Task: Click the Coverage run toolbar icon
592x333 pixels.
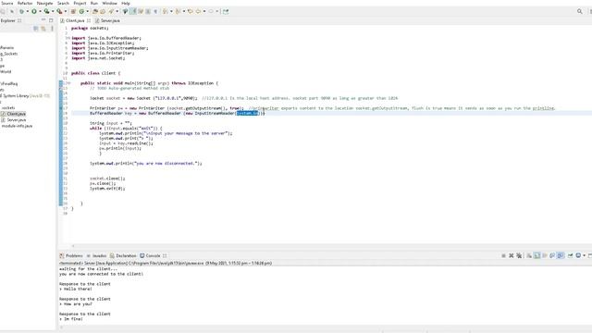Action: (47, 11)
